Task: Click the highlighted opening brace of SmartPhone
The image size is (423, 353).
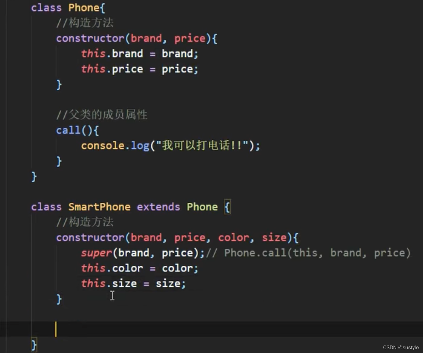Action: click(x=227, y=207)
